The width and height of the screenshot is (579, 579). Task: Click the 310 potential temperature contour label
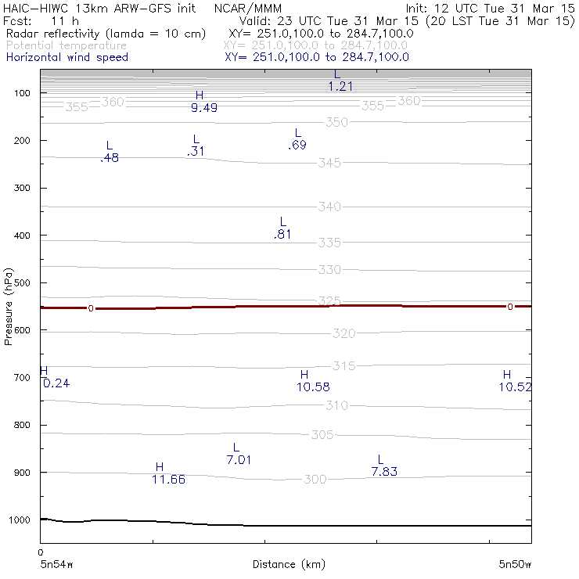[336, 405]
